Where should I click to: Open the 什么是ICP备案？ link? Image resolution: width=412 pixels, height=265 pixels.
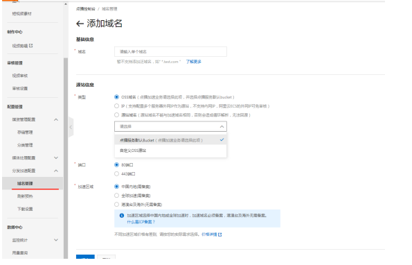[x=141, y=222]
